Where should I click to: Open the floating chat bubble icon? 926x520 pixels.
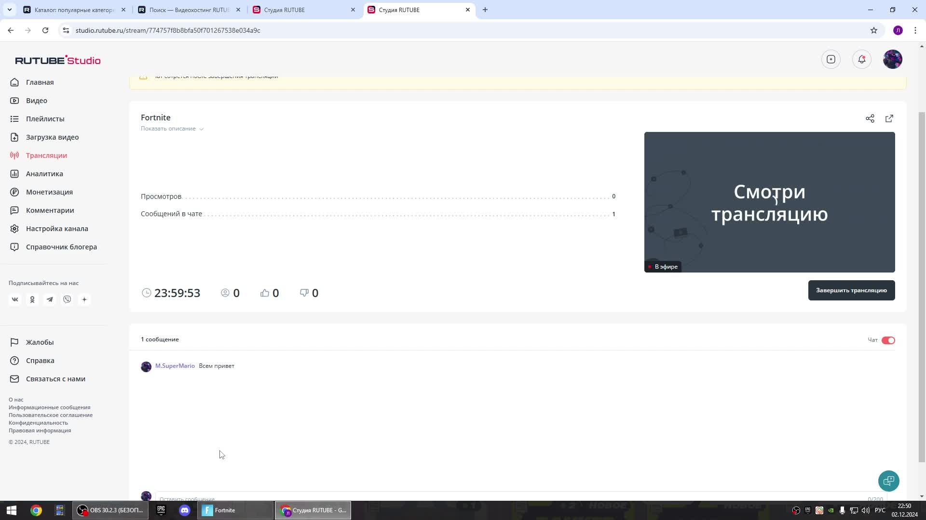(x=888, y=481)
